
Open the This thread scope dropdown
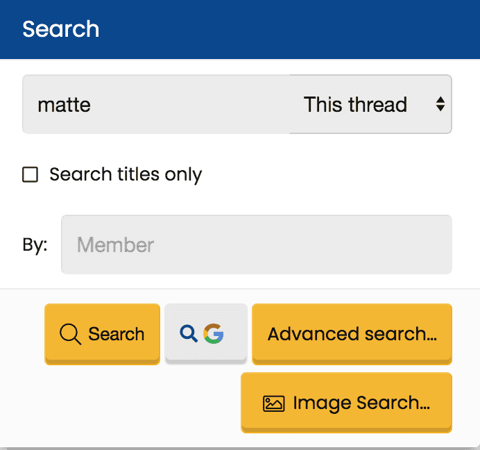click(370, 104)
